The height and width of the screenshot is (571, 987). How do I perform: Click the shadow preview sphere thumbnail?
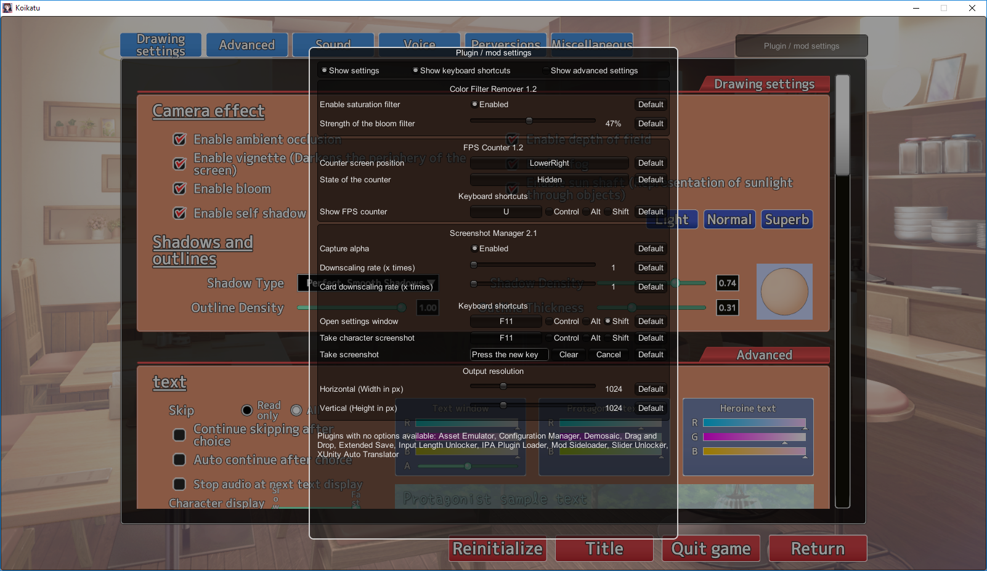click(784, 292)
